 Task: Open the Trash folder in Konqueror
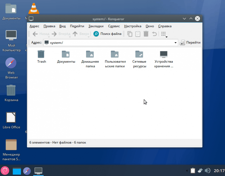[41, 57]
